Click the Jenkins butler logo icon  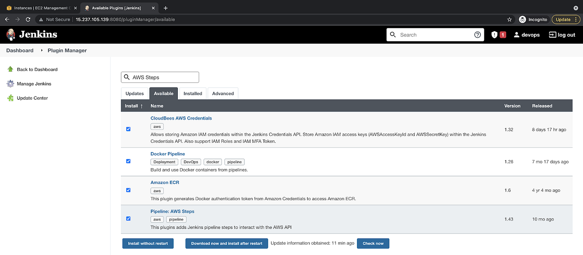[x=11, y=34]
